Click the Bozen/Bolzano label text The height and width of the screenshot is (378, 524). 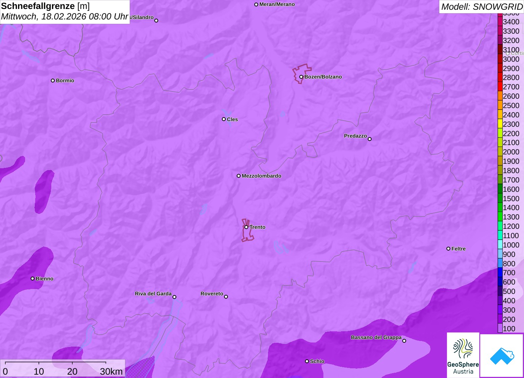(323, 77)
